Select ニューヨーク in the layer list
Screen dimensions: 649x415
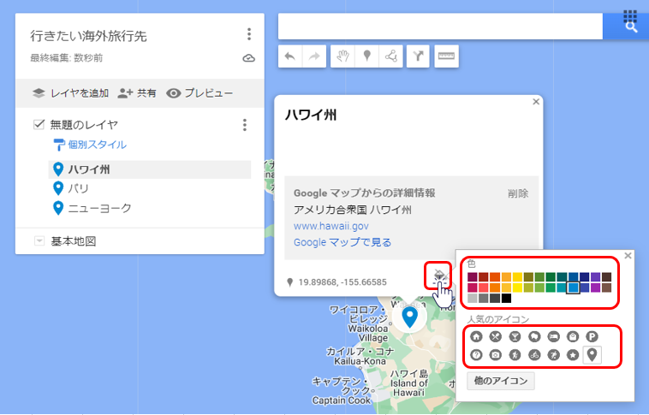(150, 208)
